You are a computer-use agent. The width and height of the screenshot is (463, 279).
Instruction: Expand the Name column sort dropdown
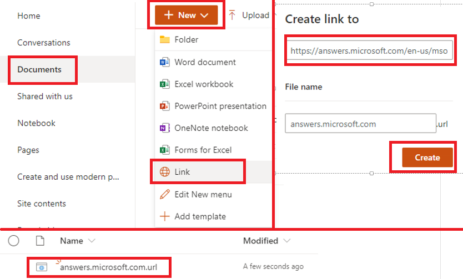coord(92,241)
